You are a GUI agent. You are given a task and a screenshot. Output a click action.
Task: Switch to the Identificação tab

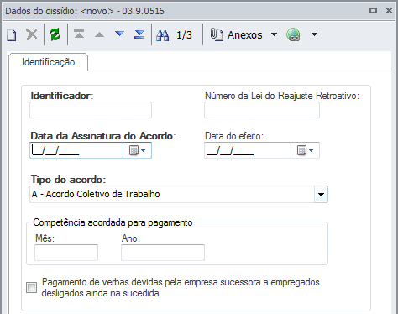[49, 62]
